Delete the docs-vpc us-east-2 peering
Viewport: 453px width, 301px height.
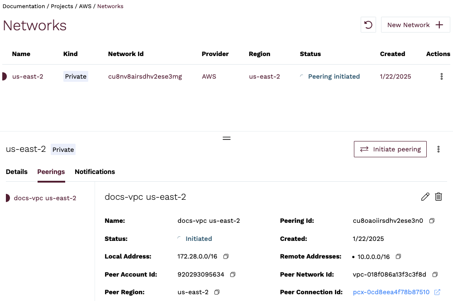(439, 197)
